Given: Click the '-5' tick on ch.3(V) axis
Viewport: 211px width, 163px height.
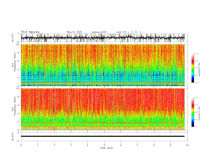Looking at the screenshot, I should (18, 141).
